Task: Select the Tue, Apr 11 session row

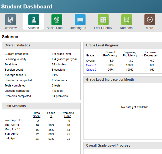Action: click(x=12, y=125)
